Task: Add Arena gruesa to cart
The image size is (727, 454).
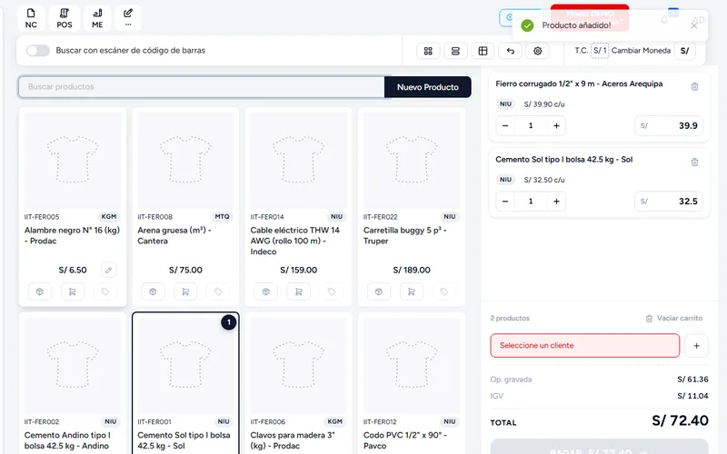Action: tap(185, 291)
